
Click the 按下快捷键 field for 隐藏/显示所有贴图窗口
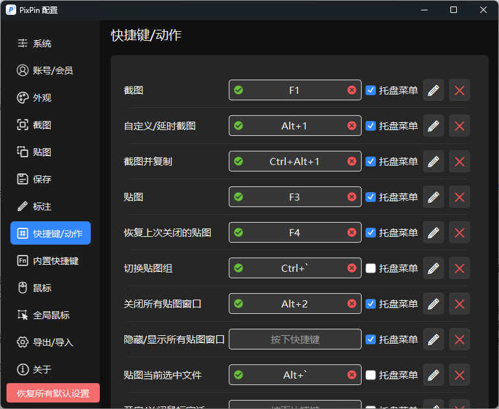[x=295, y=340]
